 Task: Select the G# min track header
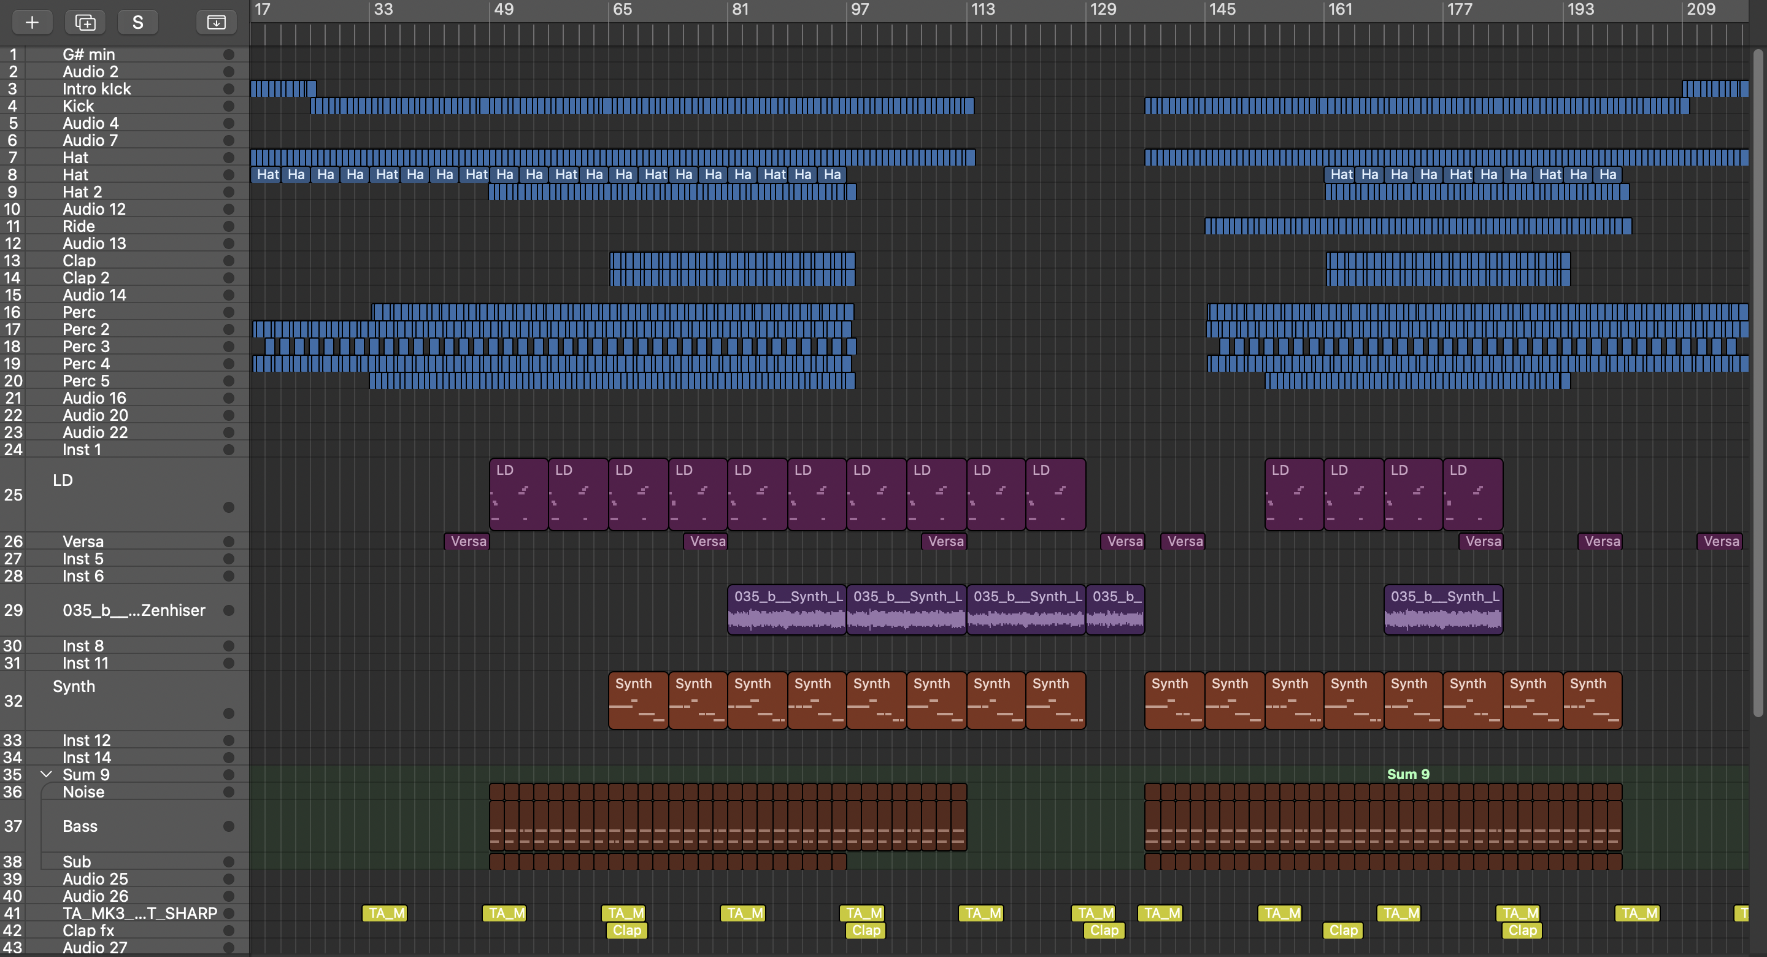(x=124, y=54)
